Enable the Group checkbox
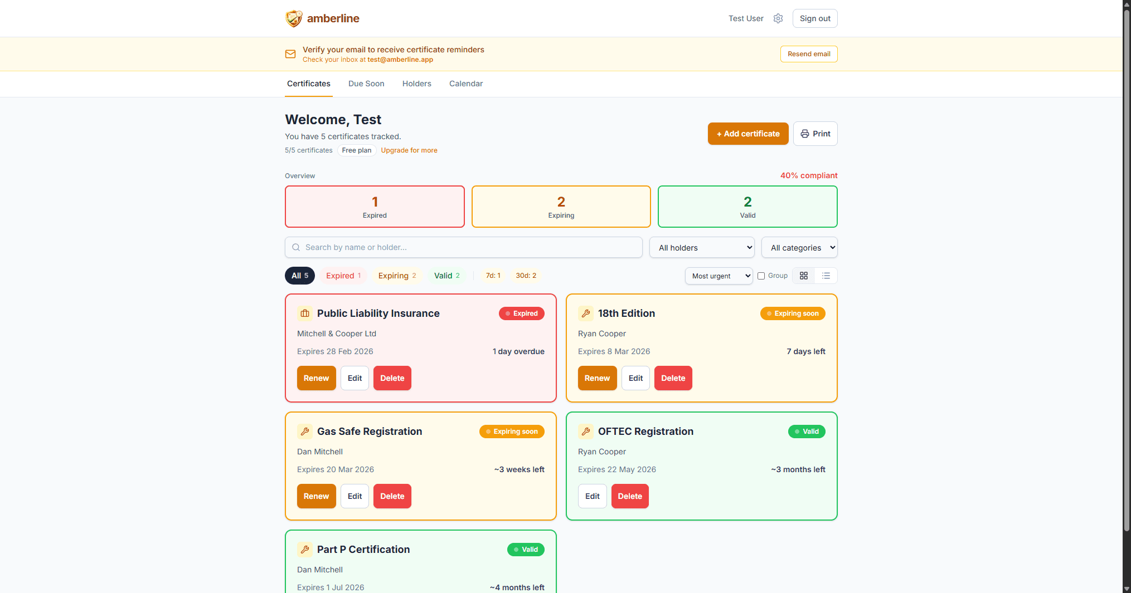 coord(761,276)
